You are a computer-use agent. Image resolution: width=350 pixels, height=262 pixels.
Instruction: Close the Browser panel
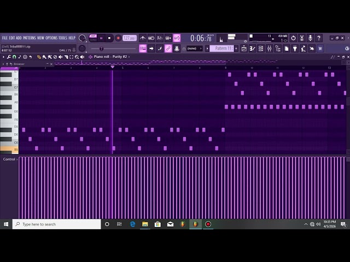(x=51, y=64)
